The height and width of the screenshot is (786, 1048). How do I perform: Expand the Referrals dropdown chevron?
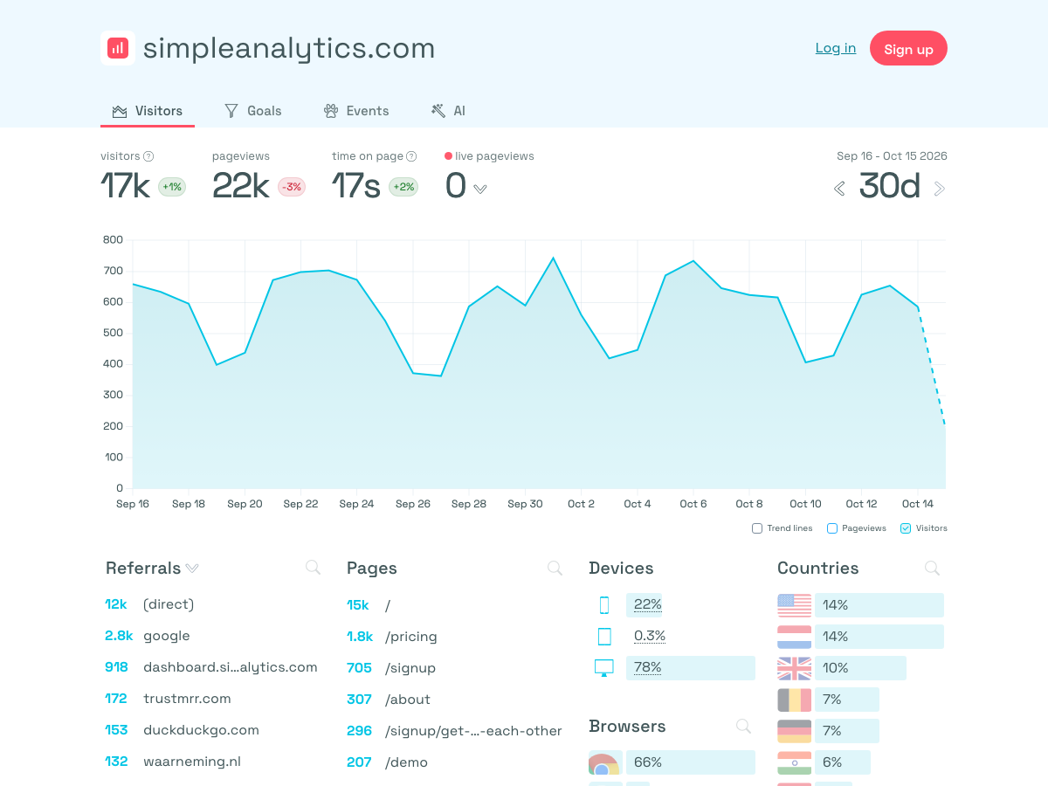[192, 569]
